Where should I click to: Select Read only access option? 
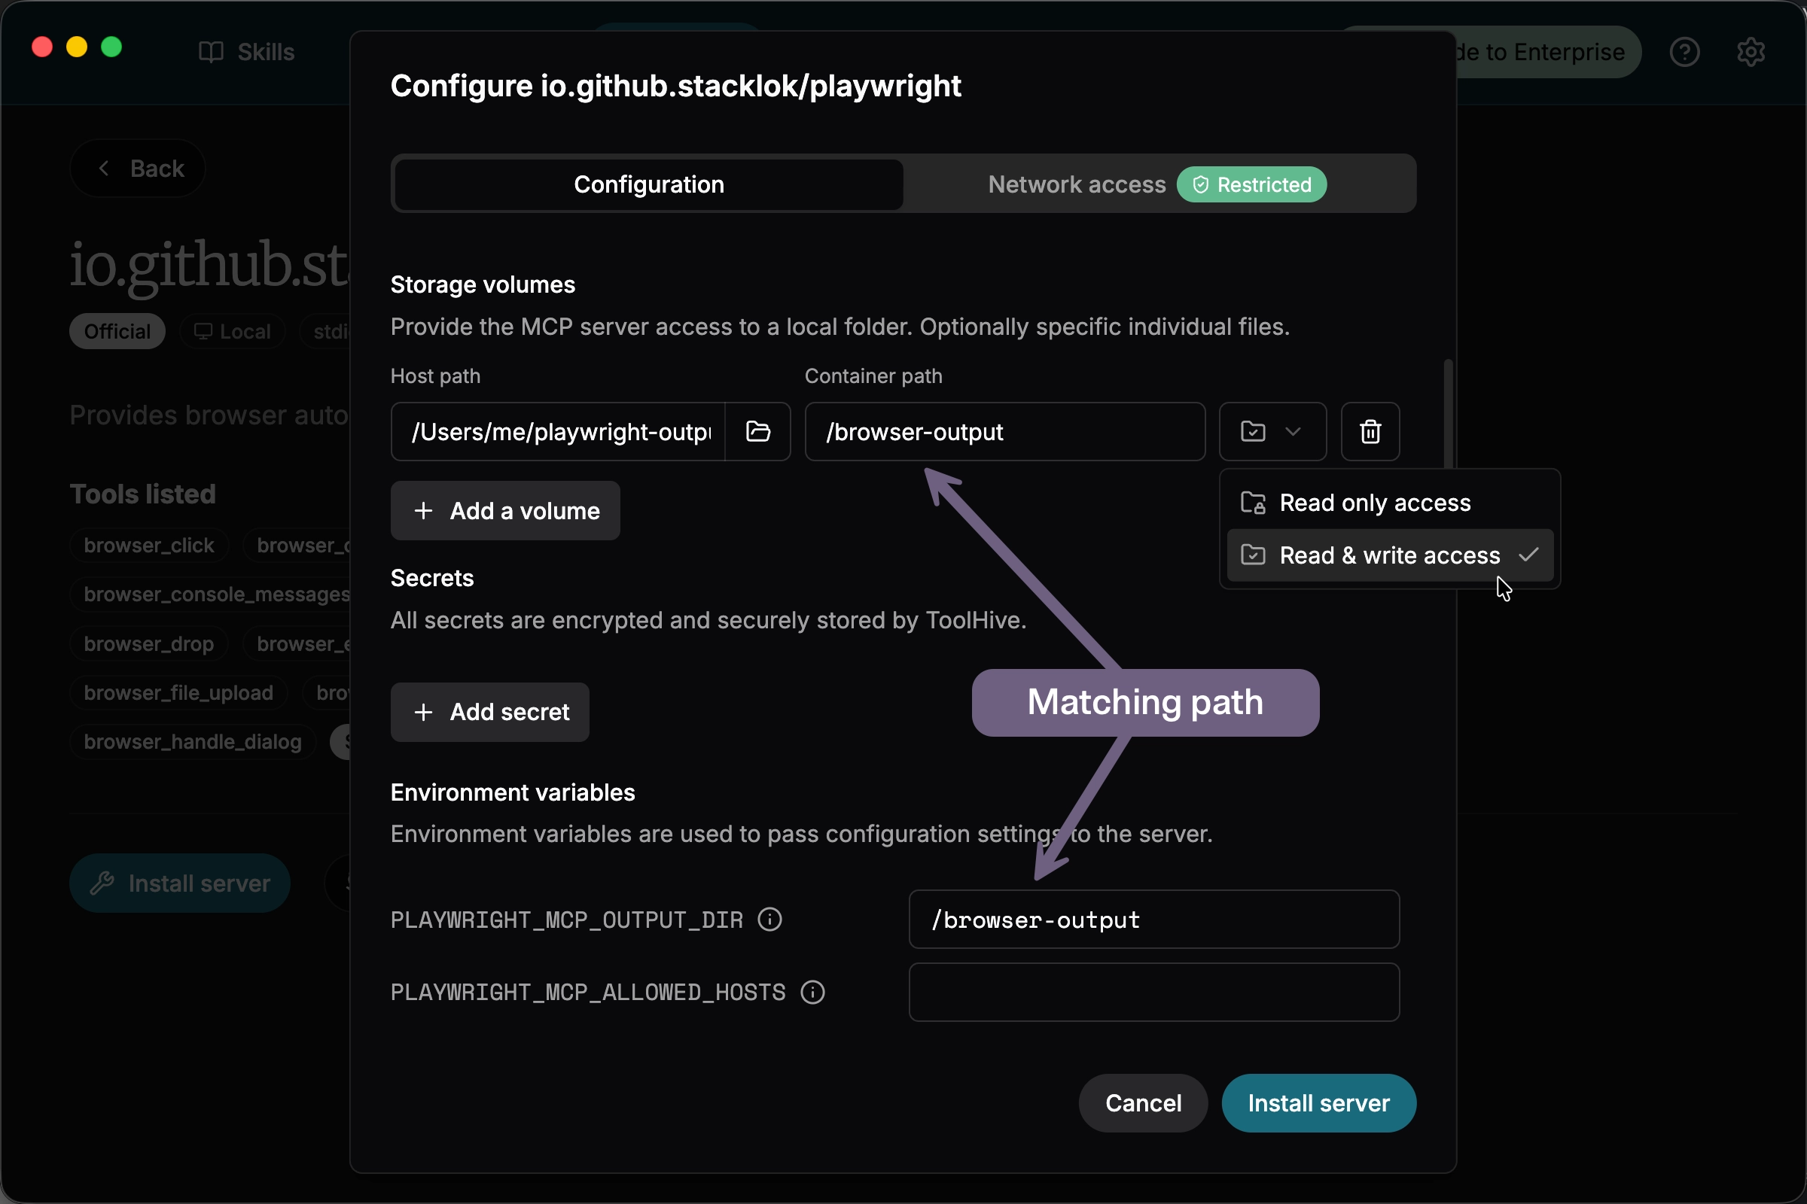coord(1389,503)
